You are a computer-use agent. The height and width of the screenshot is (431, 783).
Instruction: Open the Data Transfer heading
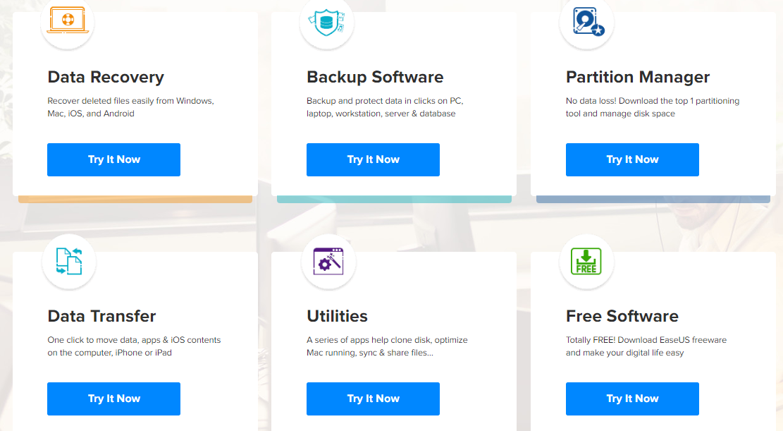tap(102, 316)
